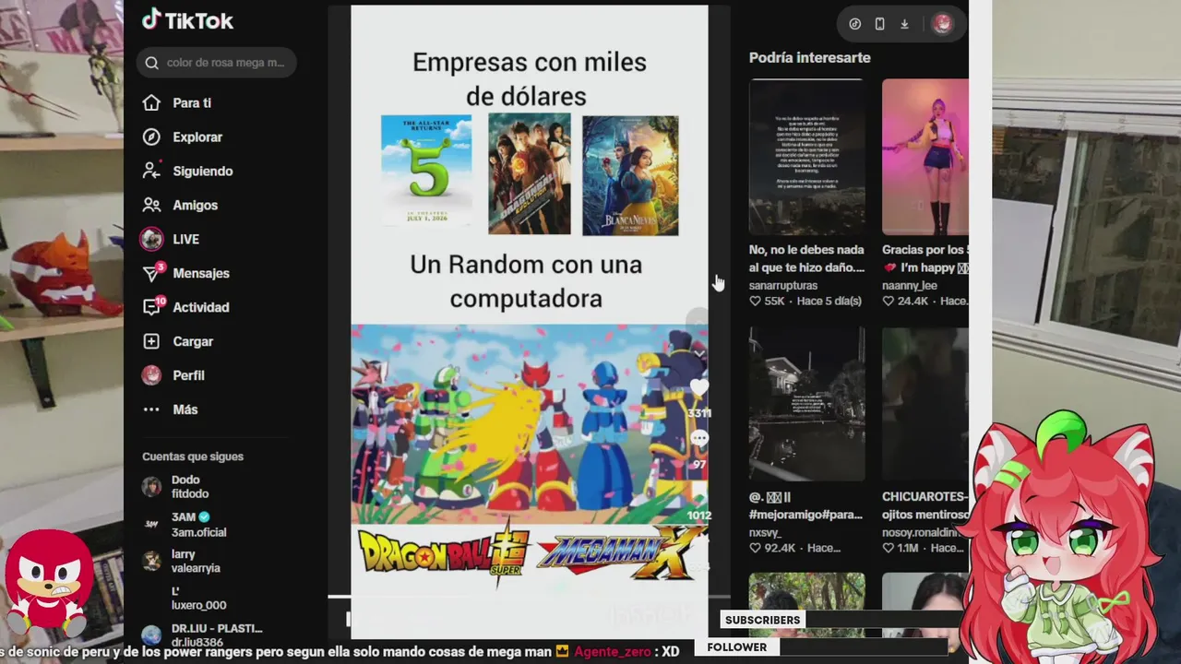The height and width of the screenshot is (664, 1181).
Task: Search box 'color de rosa mega m...'
Action: pos(217,63)
